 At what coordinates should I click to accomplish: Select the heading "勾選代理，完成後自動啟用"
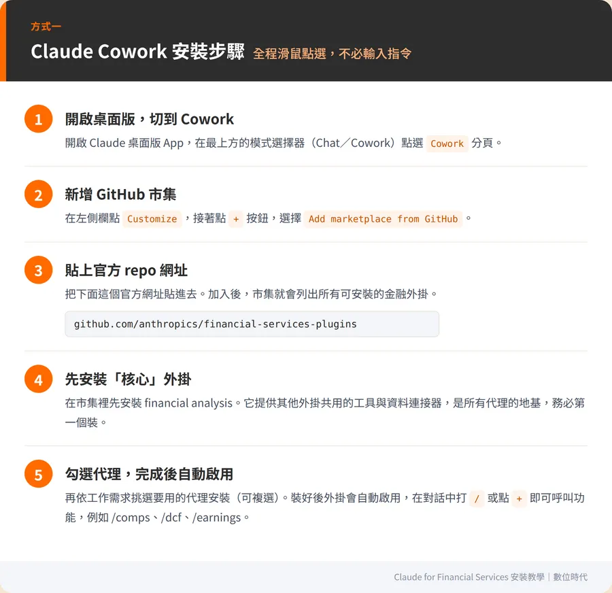(x=149, y=474)
